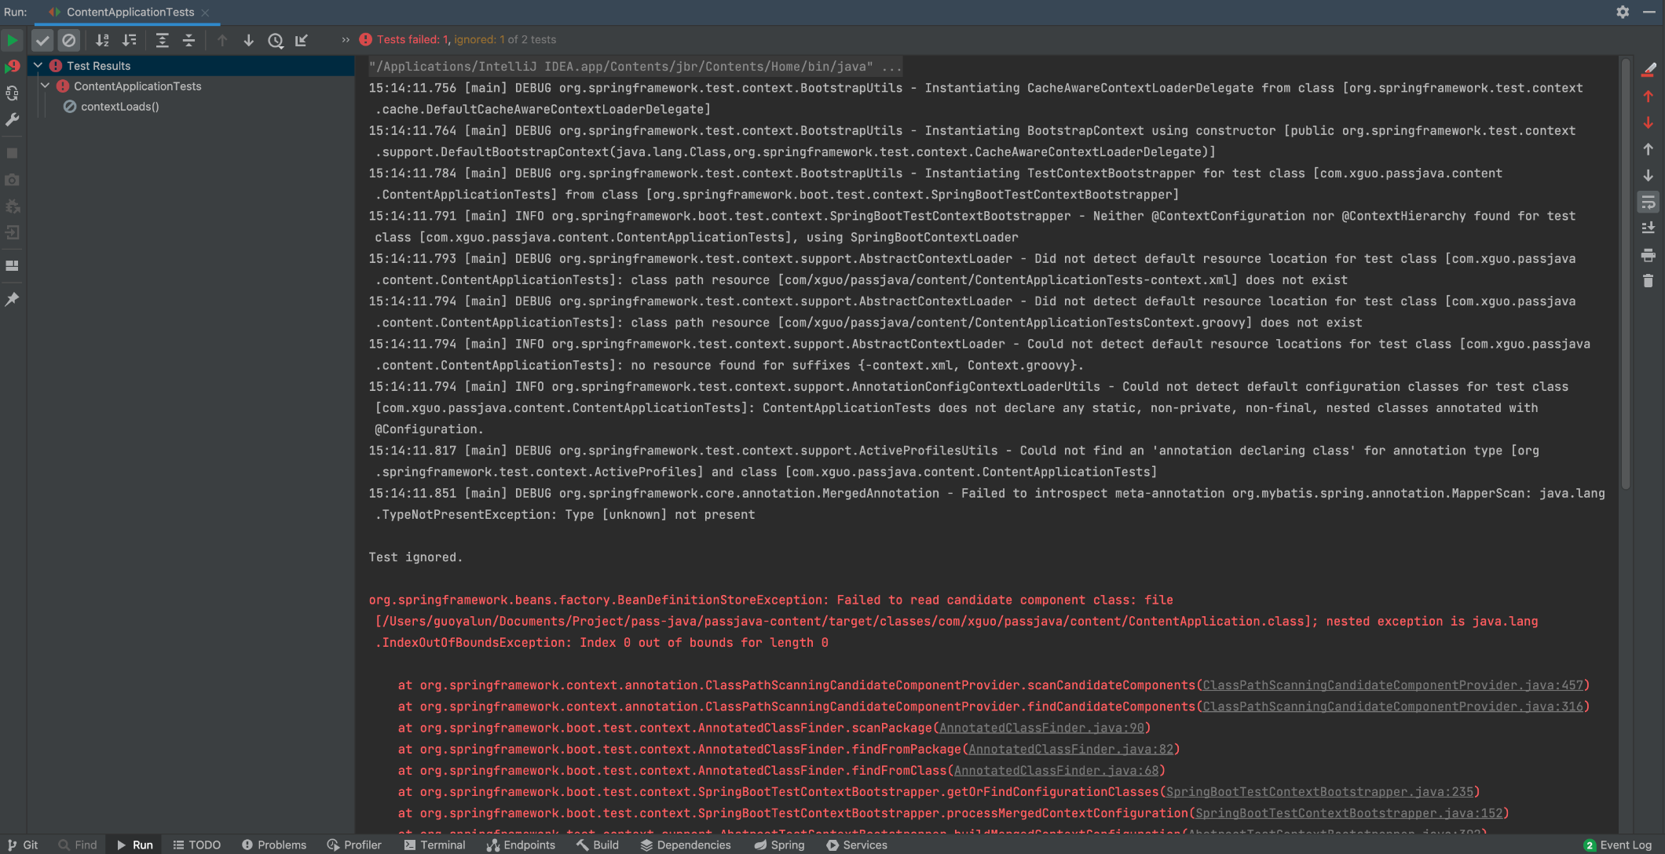The width and height of the screenshot is (1665, 854).
Task: Expand hidden toolbar items chevron
Action: [346, 40]
